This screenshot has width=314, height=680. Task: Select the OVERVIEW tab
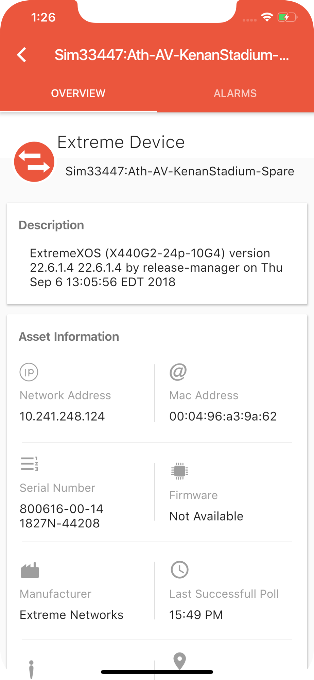[78, 93]
